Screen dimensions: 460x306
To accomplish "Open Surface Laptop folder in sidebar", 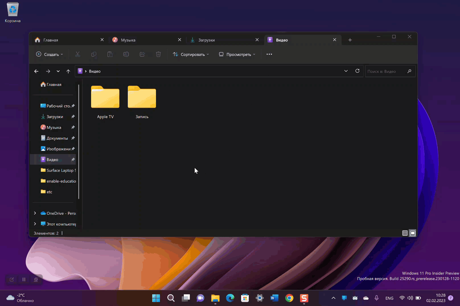I will pyautogui.click(x=53, y=170).
